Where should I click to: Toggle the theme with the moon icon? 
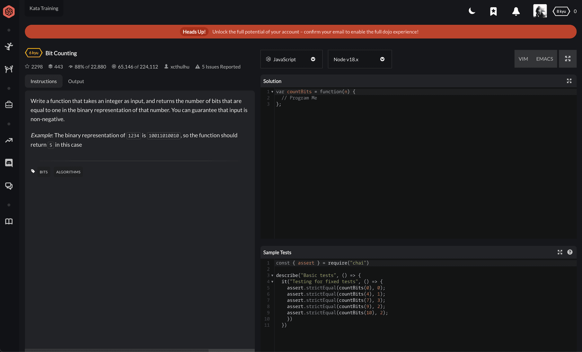coord(472,11)
